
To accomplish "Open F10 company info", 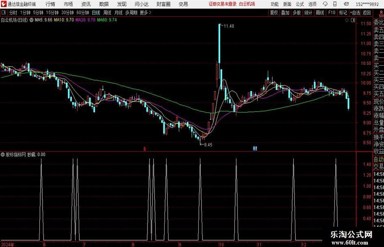I will click(x=332, y=13).
